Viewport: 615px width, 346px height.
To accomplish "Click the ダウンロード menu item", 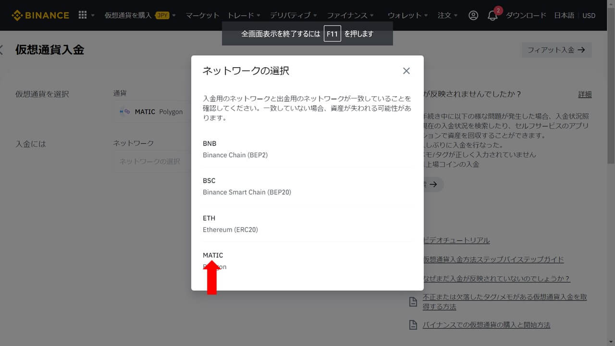I will pos(526,15).
